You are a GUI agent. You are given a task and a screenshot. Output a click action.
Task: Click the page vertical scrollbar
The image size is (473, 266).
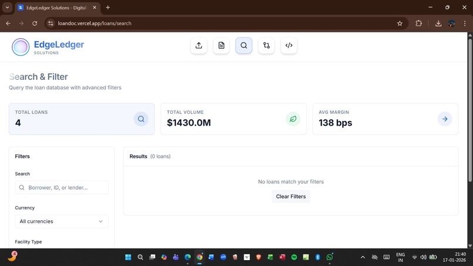point(470,110)
